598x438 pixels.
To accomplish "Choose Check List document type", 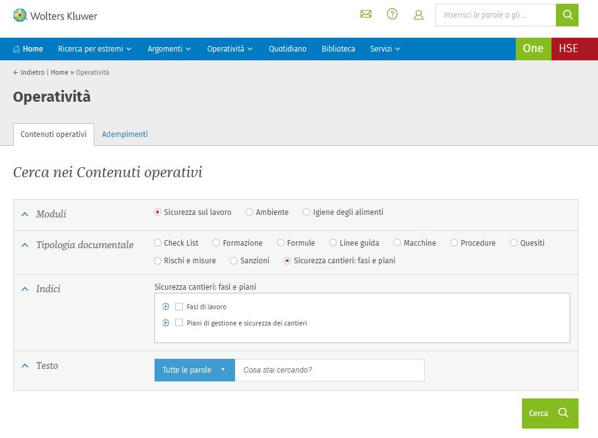I will [158, 243].
